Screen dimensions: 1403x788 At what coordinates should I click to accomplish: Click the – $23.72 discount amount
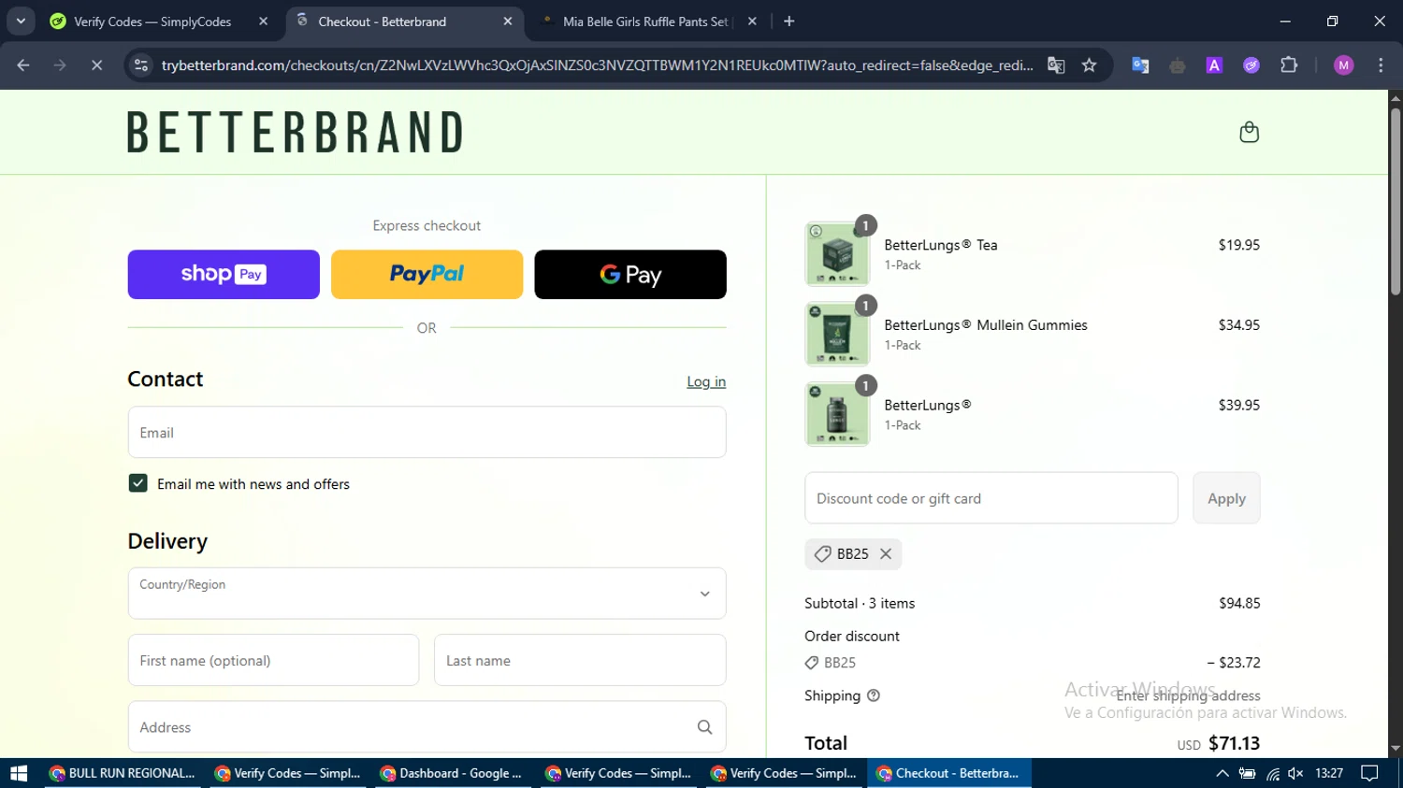tap(1234, 663)
